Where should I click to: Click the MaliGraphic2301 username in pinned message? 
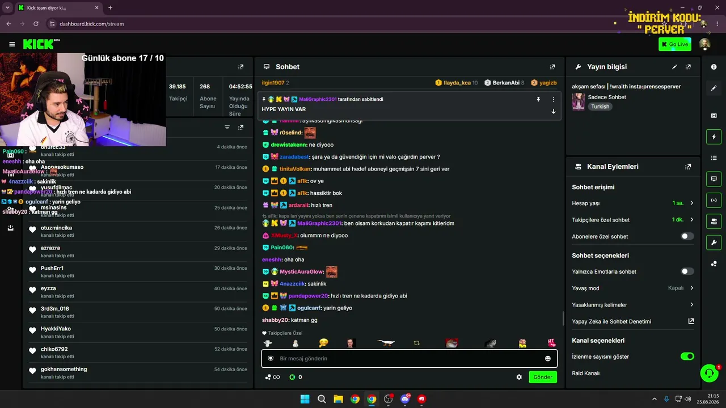318,99
